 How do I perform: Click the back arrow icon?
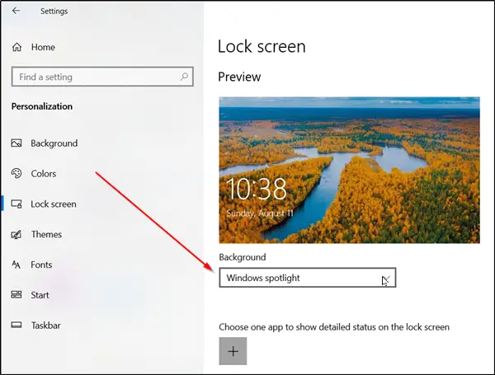point(16,11)
